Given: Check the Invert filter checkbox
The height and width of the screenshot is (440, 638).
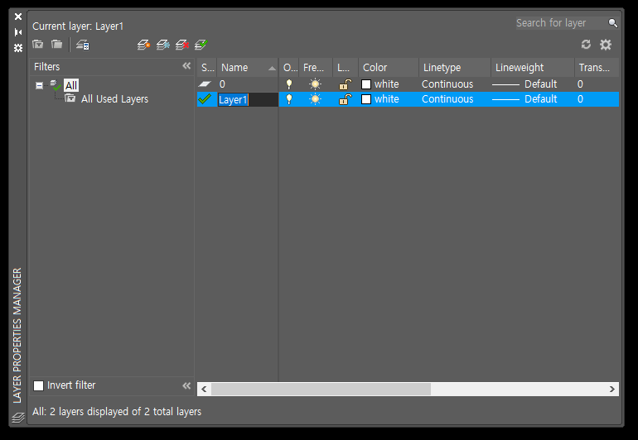Looking at the screenshot, I should click(39, 385).
